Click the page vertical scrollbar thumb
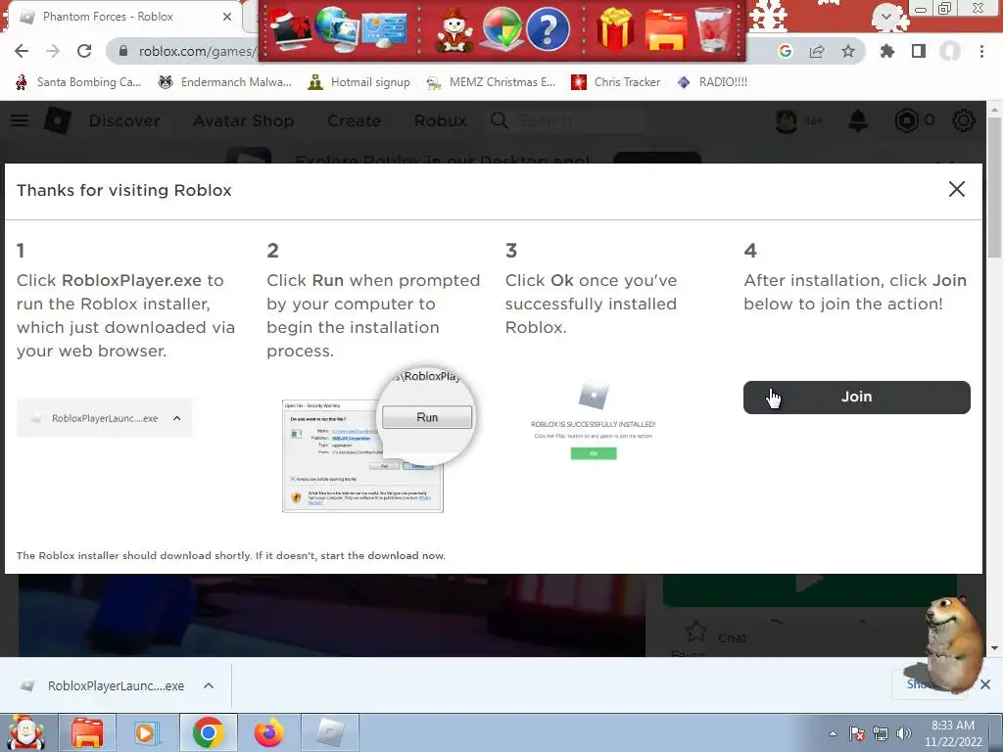This screenshot has height=752, width=1003. tap(995, 189)
